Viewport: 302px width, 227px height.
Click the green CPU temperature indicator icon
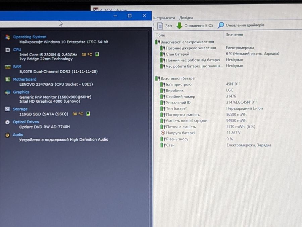pyautogui.click(x=97, y=54)
